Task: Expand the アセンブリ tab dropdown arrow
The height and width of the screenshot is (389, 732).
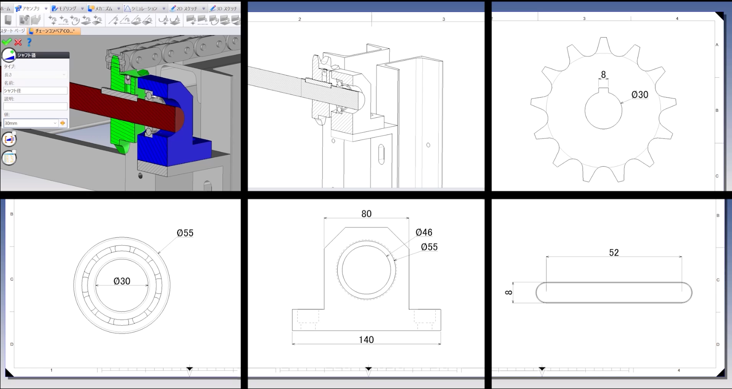Action: 46,8
